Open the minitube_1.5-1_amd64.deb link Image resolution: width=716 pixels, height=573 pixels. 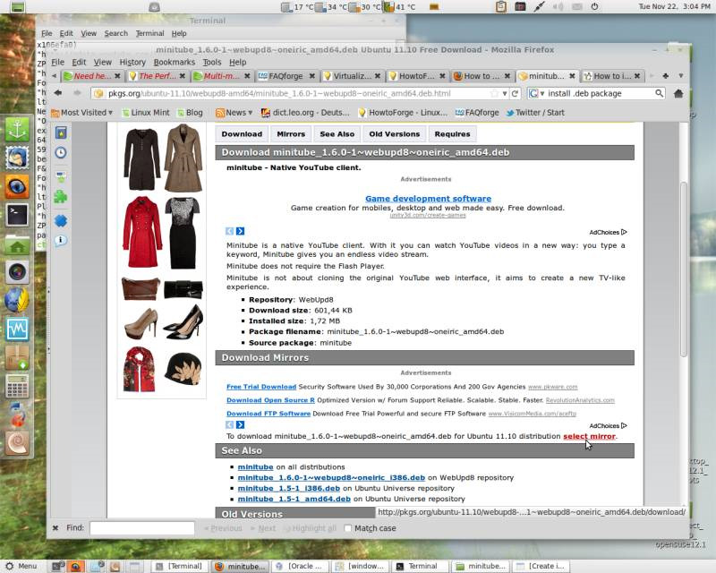click(294, 499)
